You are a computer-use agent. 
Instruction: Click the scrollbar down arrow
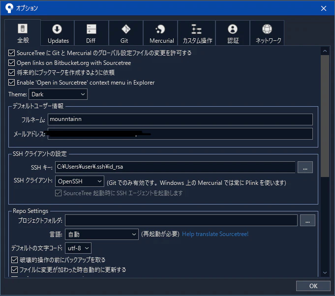tap(325, 272)
